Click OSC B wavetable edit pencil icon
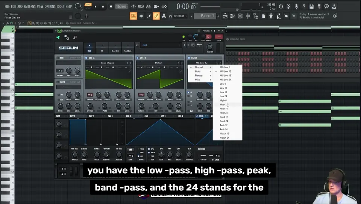 pos(181,71)
